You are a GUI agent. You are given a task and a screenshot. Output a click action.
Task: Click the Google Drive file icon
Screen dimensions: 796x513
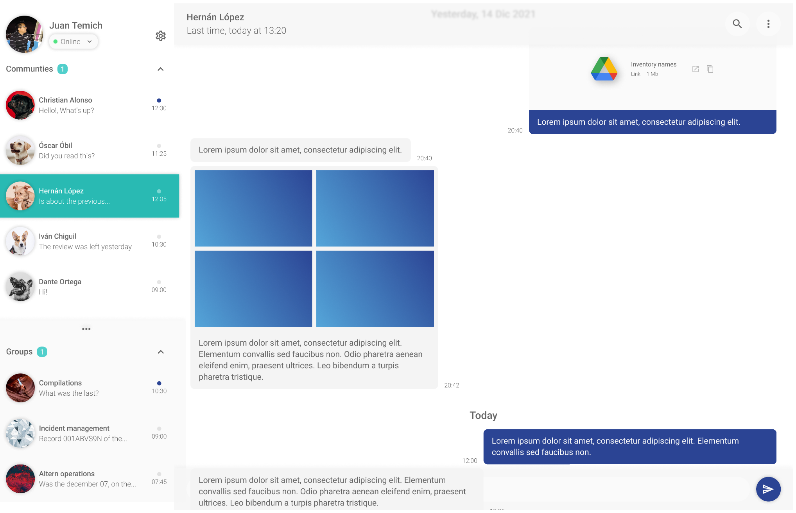604,69
